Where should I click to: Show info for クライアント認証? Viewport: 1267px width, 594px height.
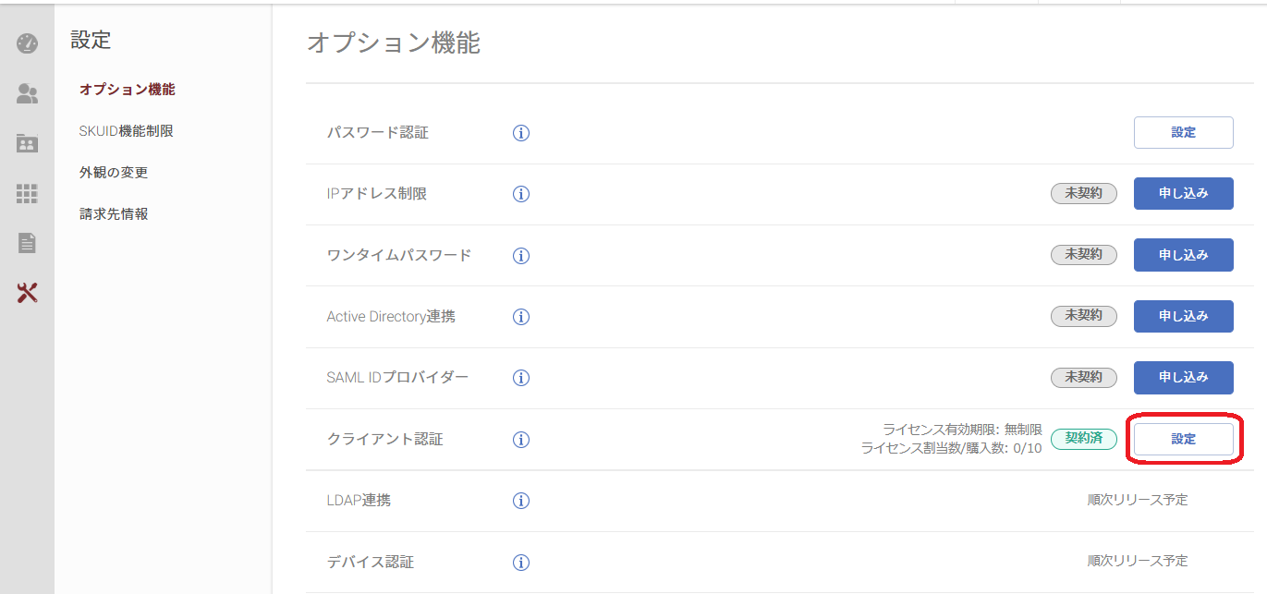click(x=521, y=440)
